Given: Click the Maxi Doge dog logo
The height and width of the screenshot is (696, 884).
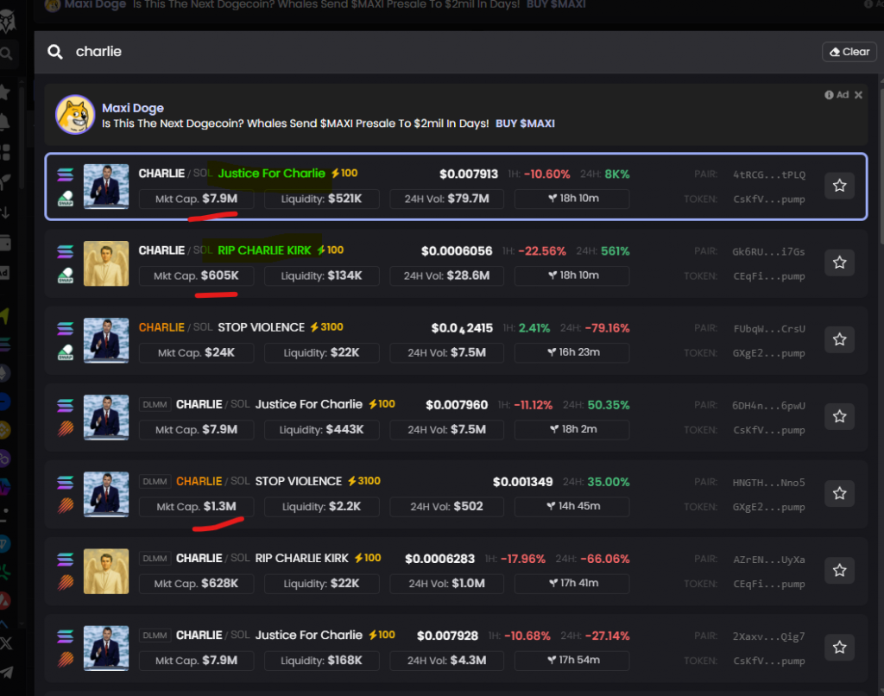Looking at the screenshot, I should [x=75, y=115].
